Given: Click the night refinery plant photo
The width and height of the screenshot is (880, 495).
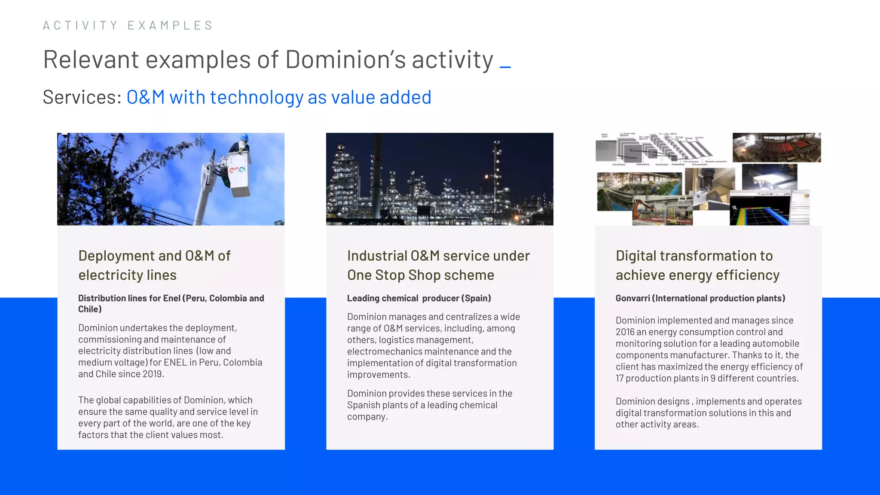Looking at the screenshot, I should [439, 179].
